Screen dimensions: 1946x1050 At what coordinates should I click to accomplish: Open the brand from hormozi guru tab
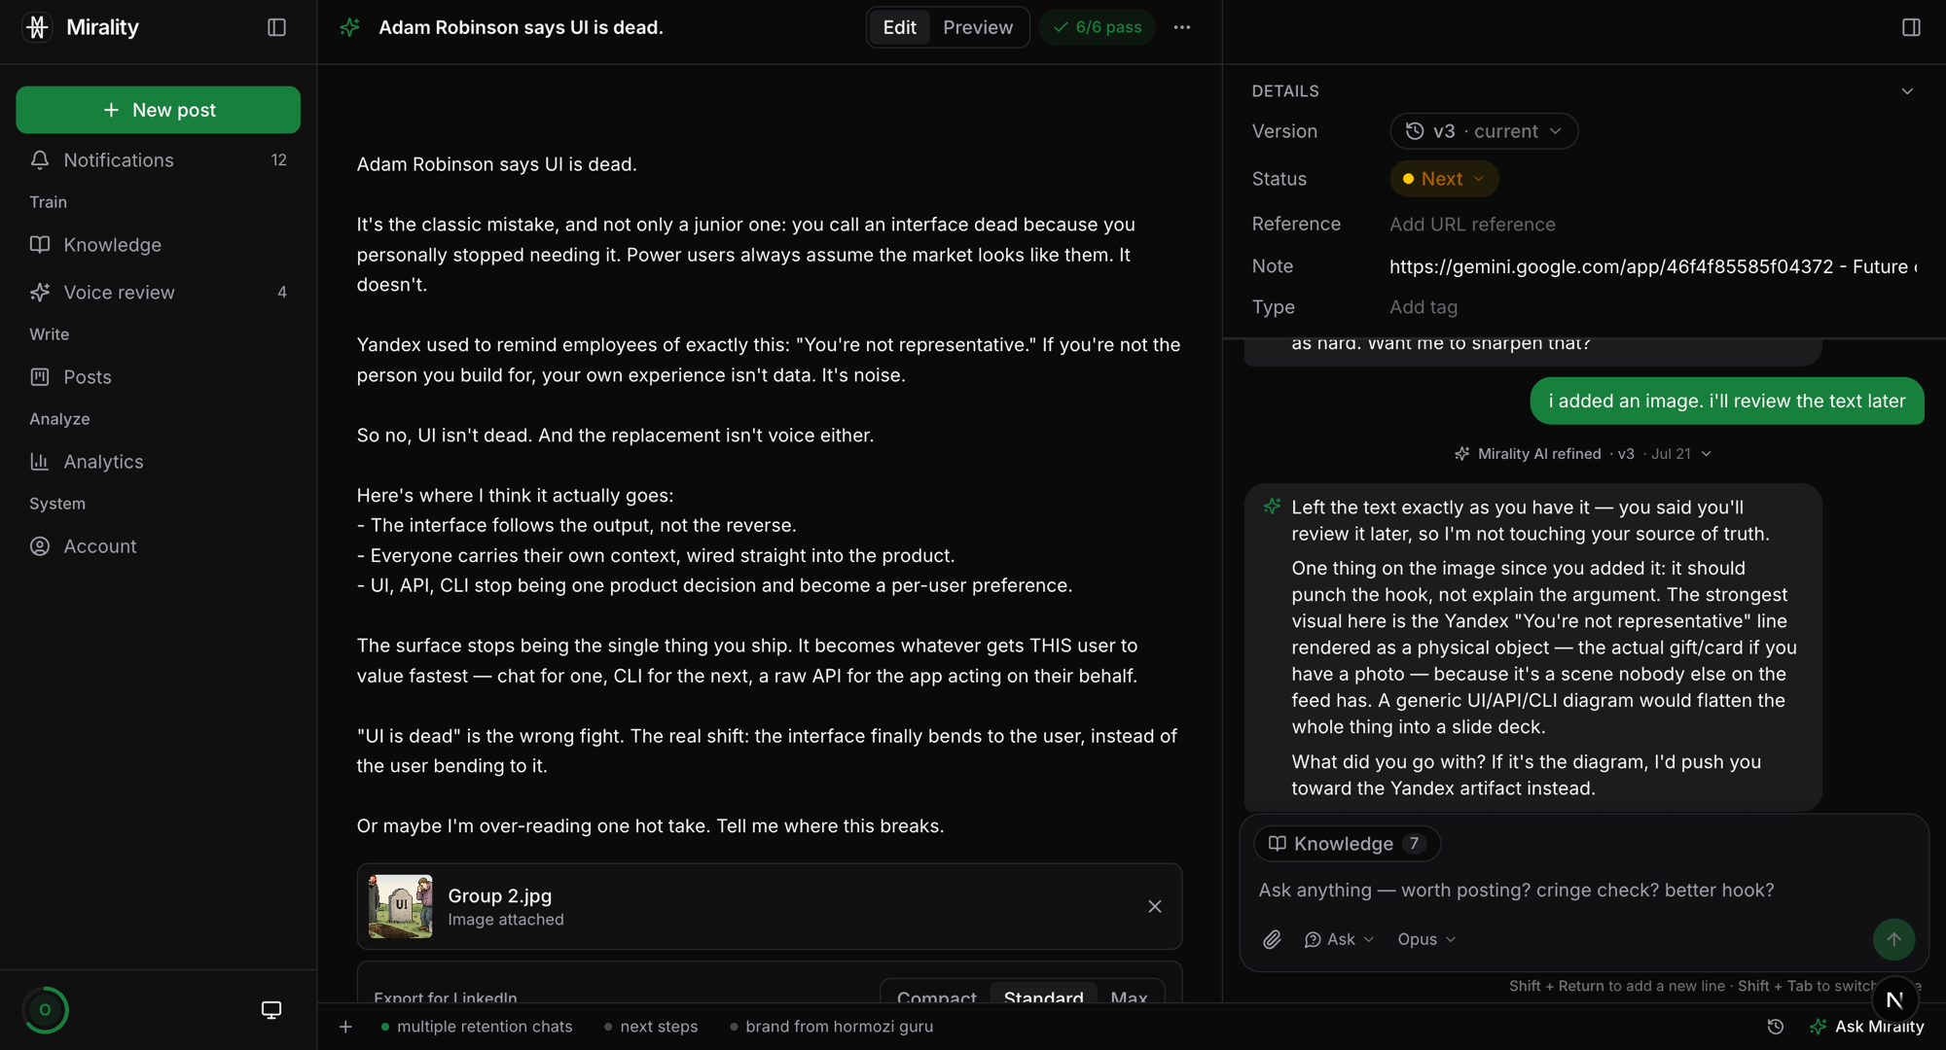pyautogui.click(x=831, y=1026)
